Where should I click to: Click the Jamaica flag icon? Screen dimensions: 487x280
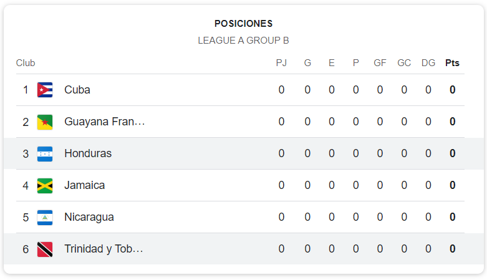[x=45, y=186]
